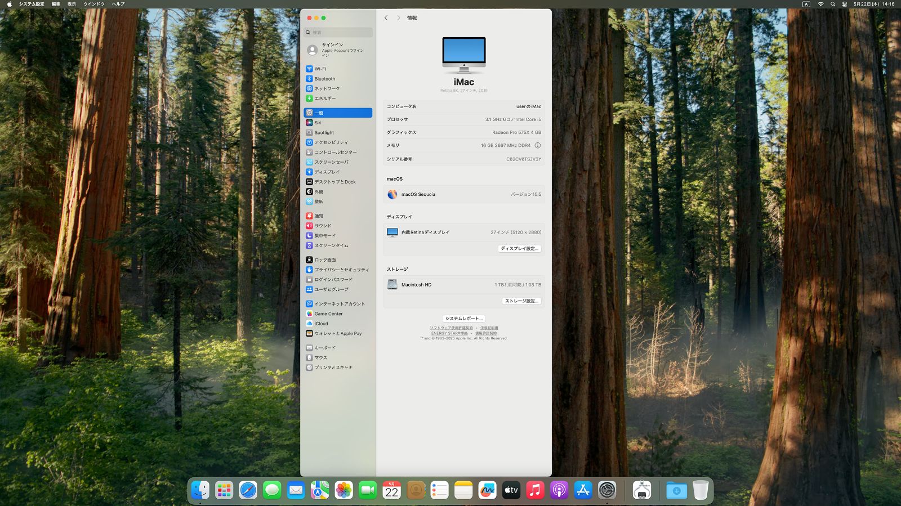Open App Store from the Dock
The height and width of the screenshot is (506, 901).
583,490
